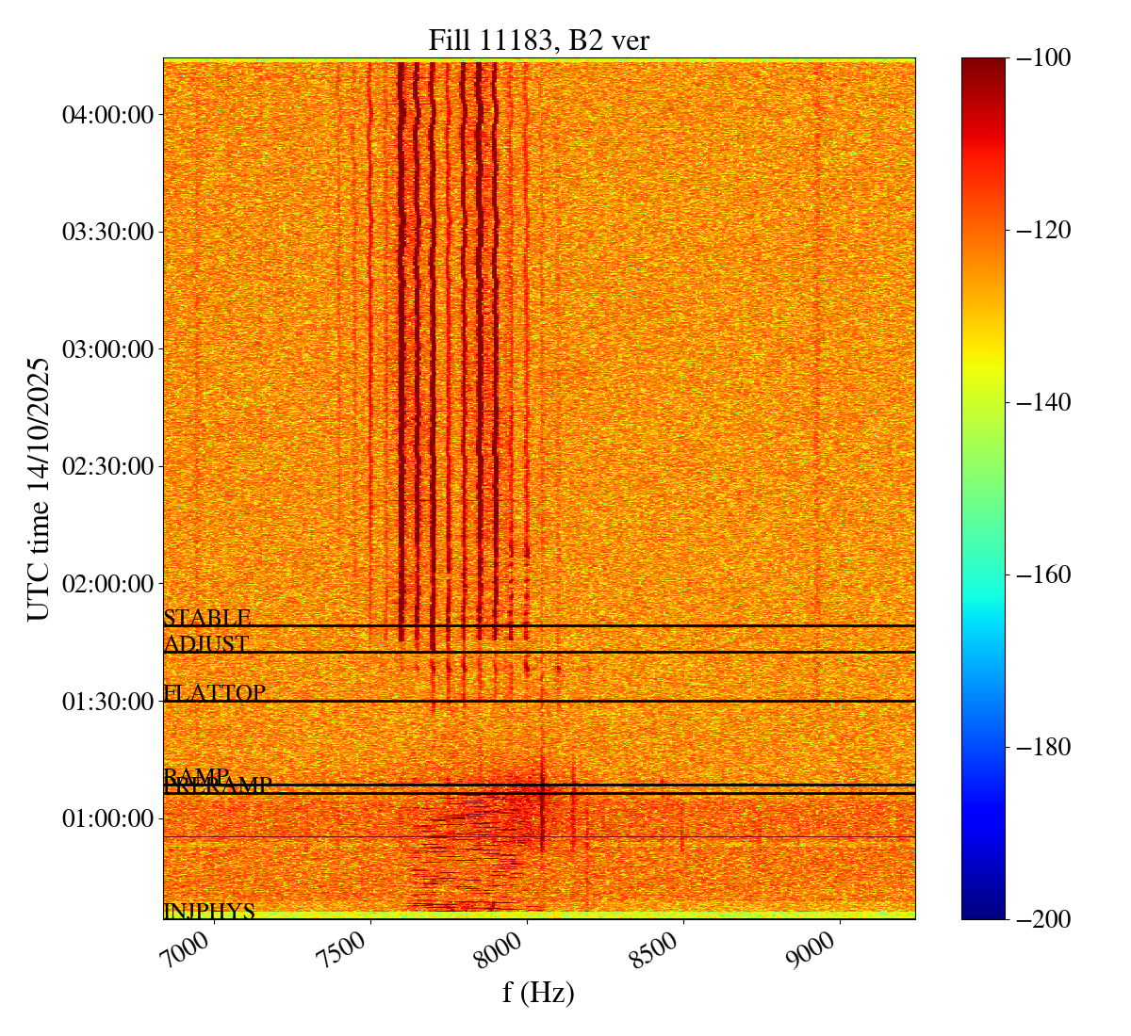Screen dimensions: 1131x1036
Task: Click the FLATTOP marker label
Action: pos(214,693)
